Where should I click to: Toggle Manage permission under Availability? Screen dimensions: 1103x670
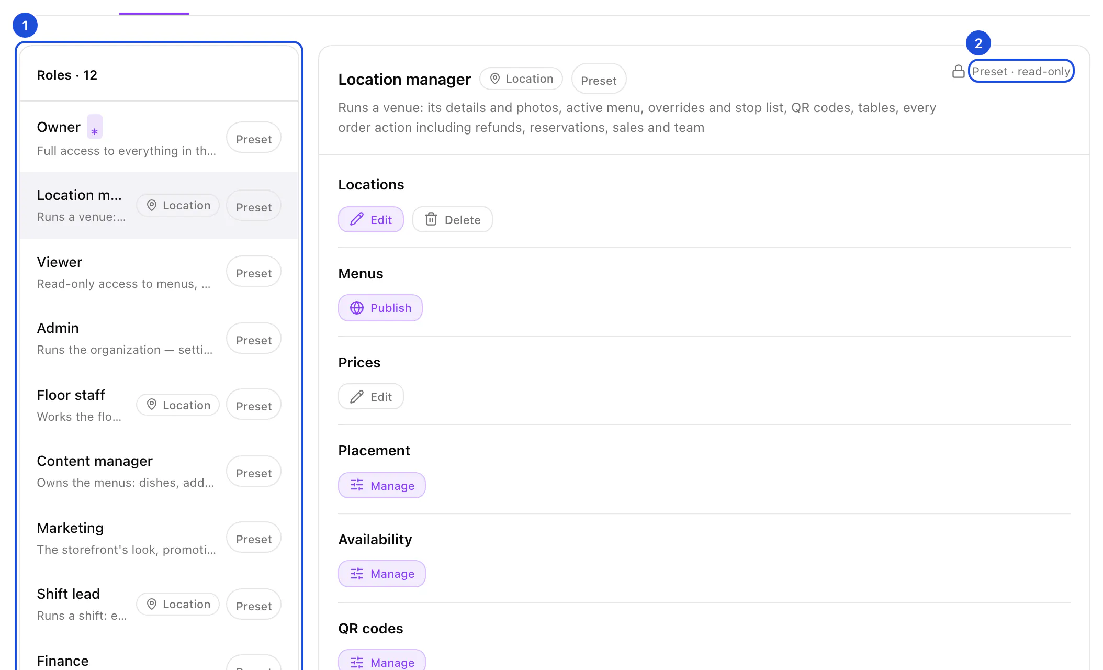381,574
